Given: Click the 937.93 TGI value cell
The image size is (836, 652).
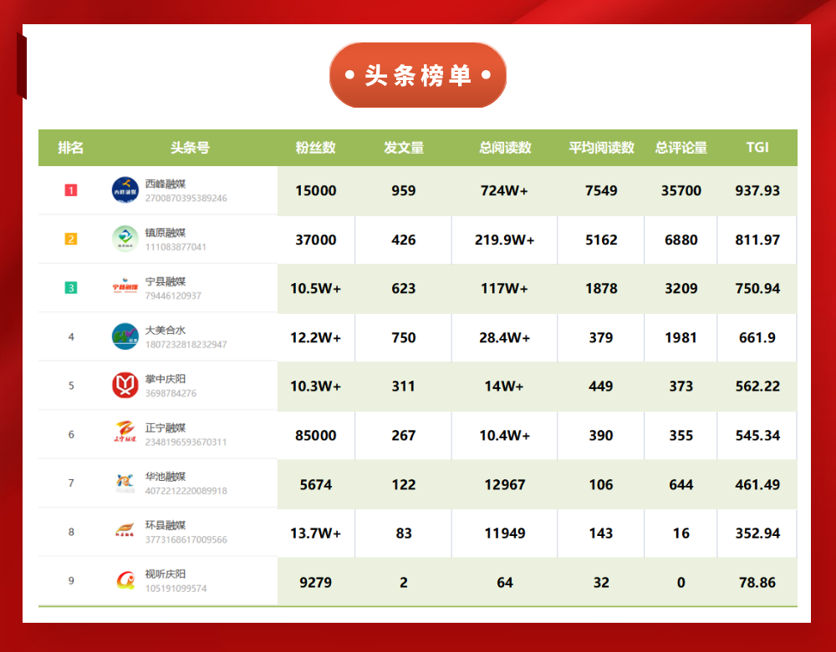Looking at the screenshot, I should 757,190.
